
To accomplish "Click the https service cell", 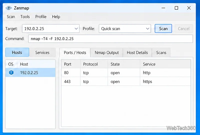I will (x=165, y=81).
